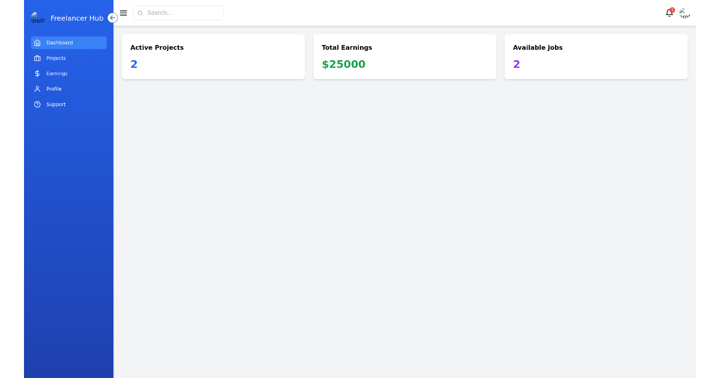Collapse the sidebar using the arrow button
The width and height of the screenshot is (720, 378).
(x=112, y=18)
